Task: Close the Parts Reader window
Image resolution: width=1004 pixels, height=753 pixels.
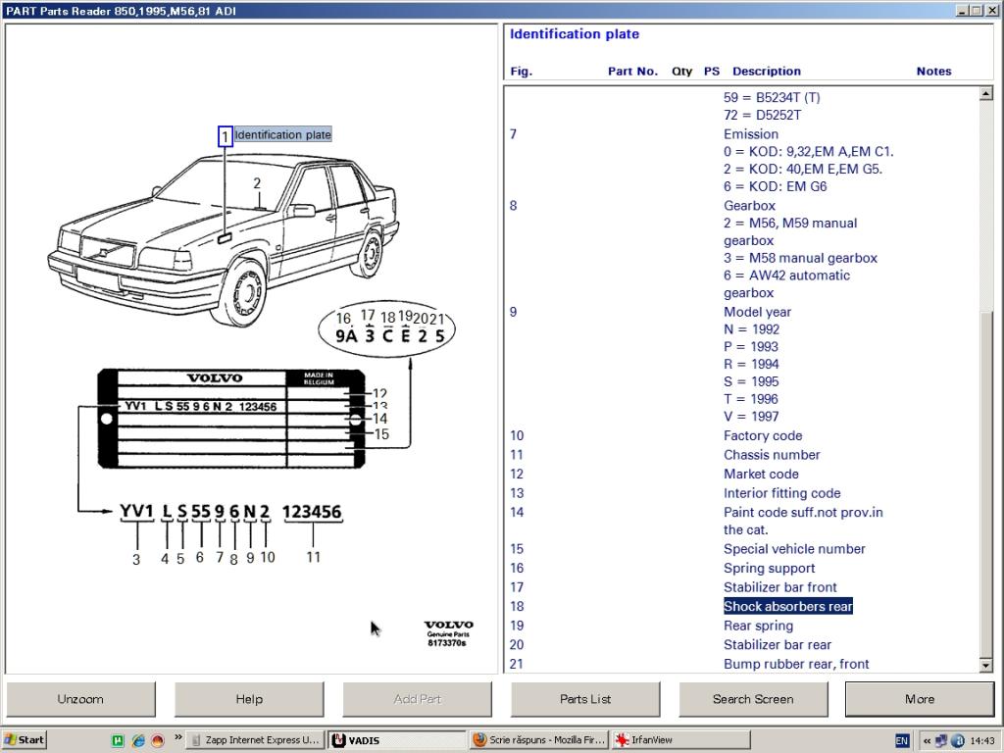Action: tap(990, 10)
